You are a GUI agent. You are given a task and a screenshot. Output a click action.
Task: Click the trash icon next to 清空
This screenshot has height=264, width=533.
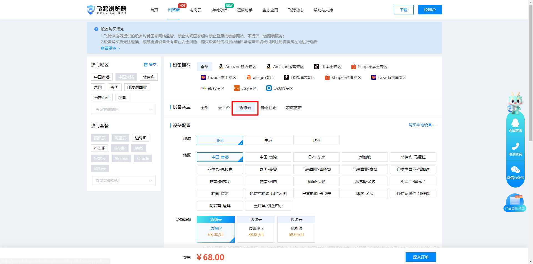pyautogui.click(x=145, y=65)
